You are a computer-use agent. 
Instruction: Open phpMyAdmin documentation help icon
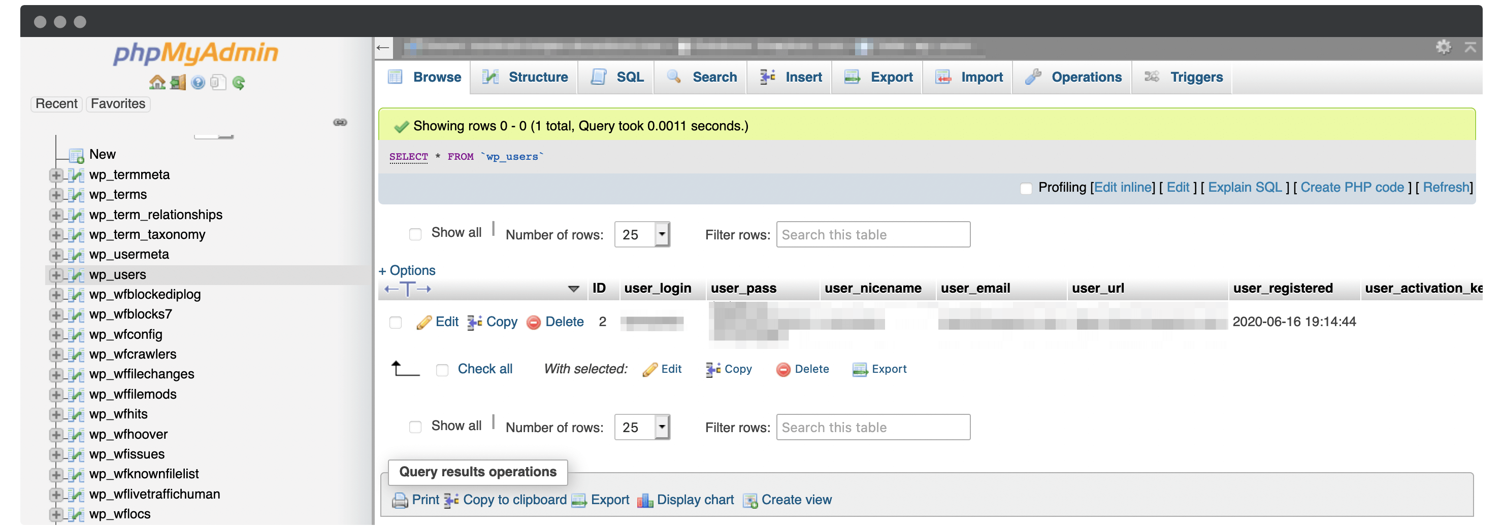(198, 83)
